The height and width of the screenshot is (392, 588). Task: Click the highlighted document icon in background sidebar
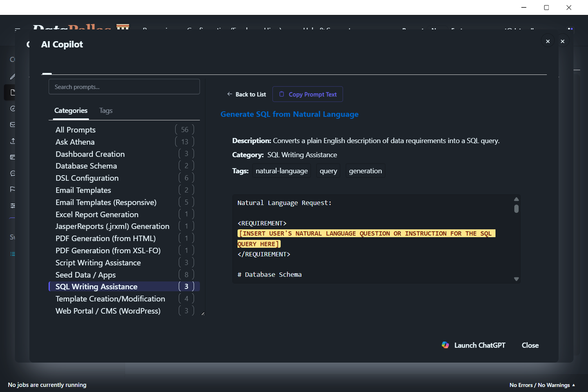[x=13, y=93]
